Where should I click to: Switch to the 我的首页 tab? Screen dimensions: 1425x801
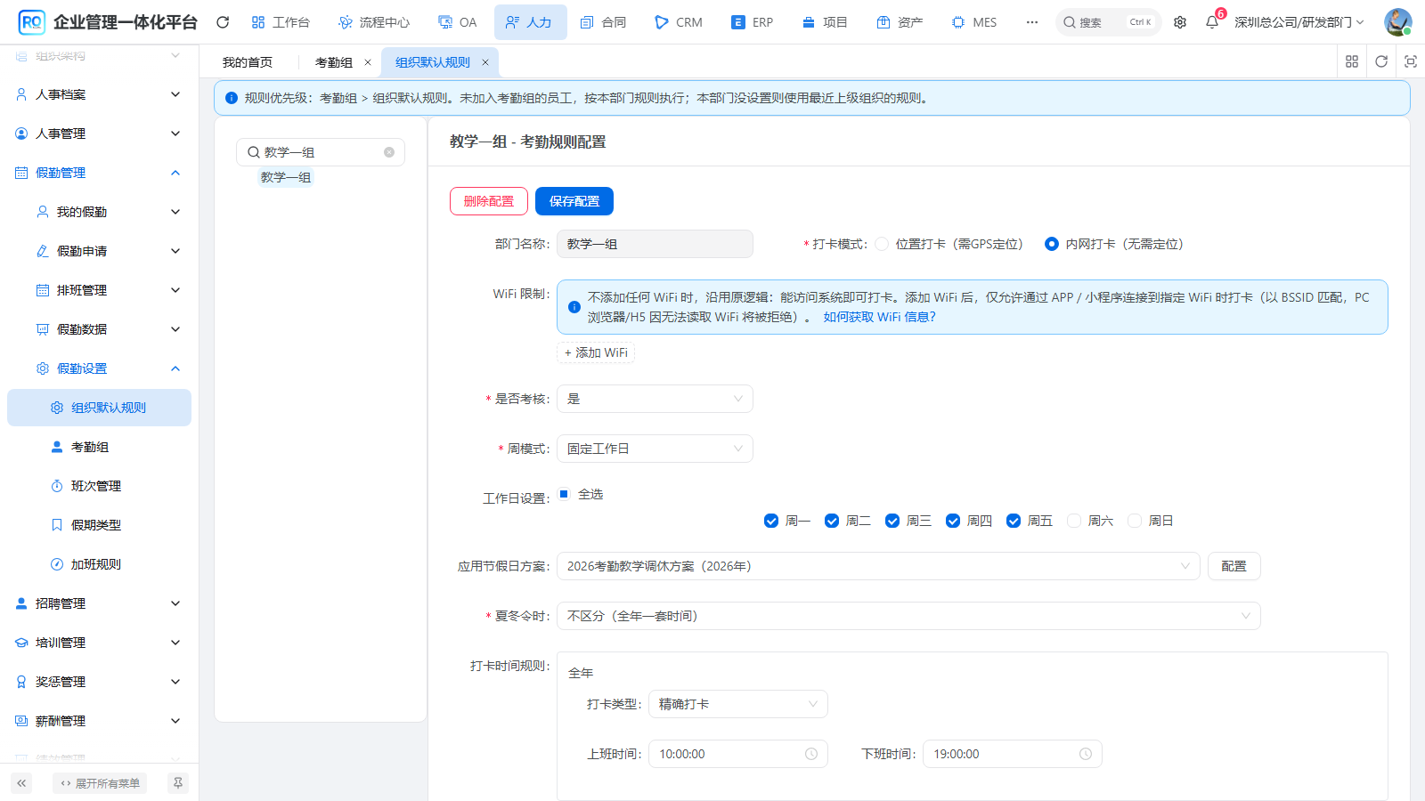point(248,62)
